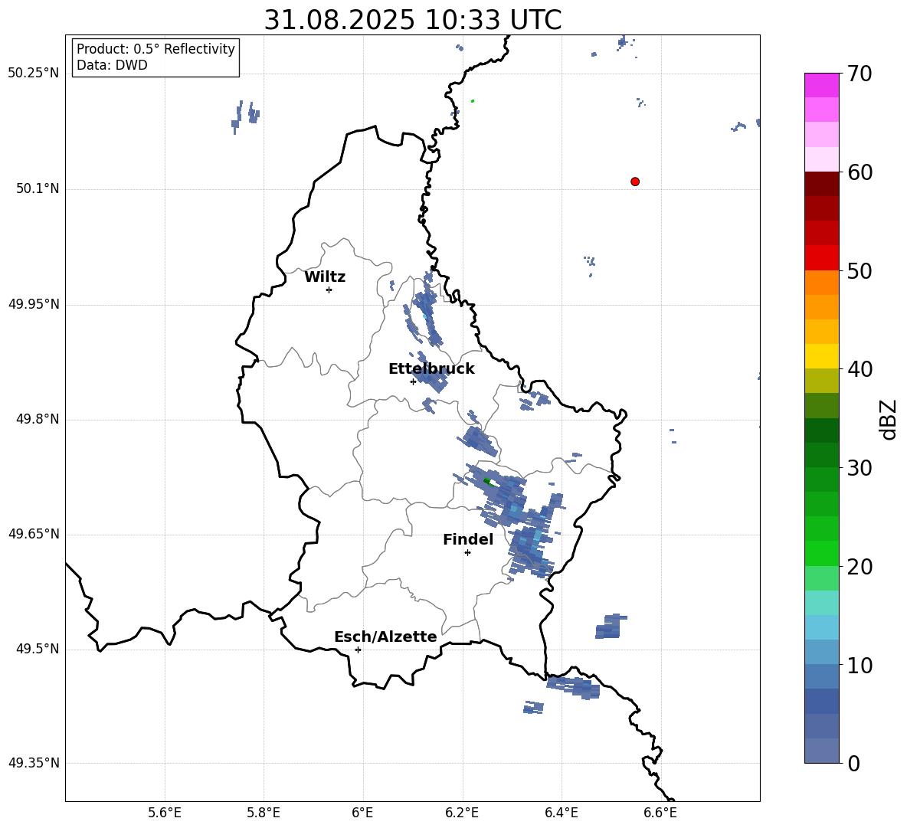Click the magenta swatch at colorbar top
The image size is (907, 828).
821,85
